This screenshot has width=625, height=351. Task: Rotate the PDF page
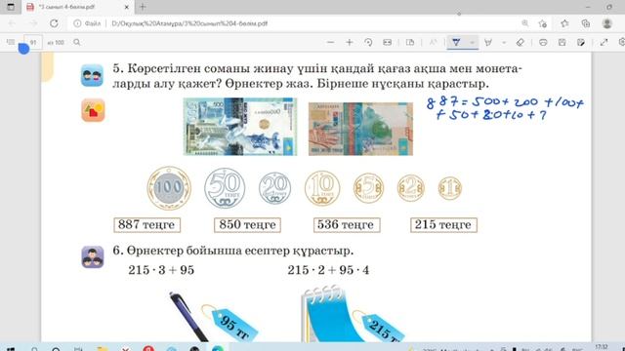(368, 42)
